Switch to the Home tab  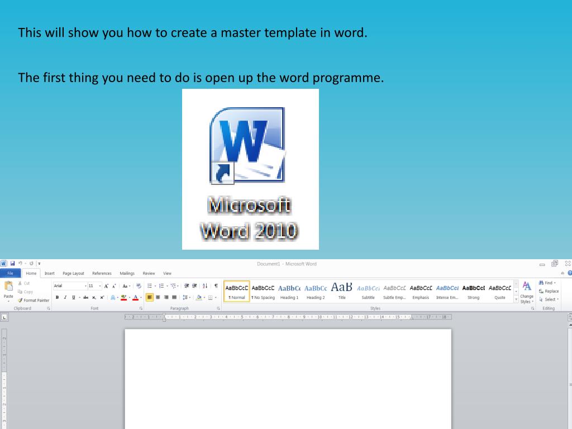pos(31,273)
